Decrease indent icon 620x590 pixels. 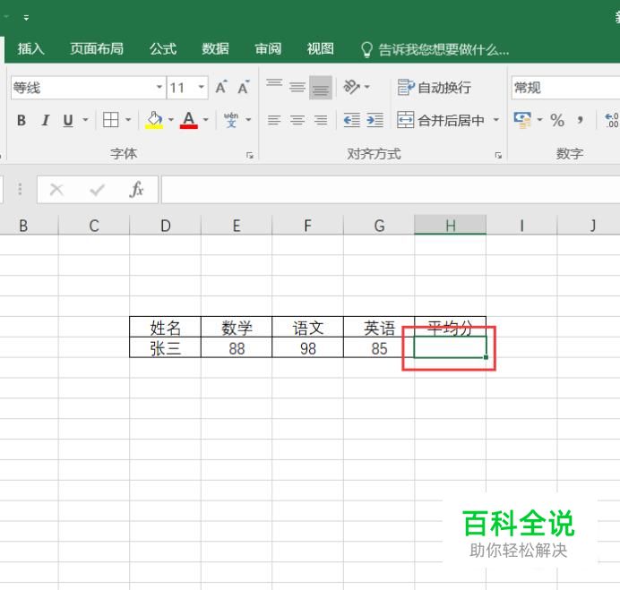pos(351,120)
